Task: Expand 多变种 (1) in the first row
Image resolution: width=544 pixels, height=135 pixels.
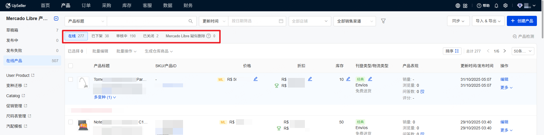Action: point(105,97)
